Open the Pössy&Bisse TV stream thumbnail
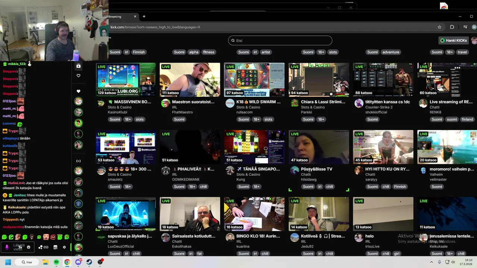Screen dimensions: 477x268 [319, 147]
